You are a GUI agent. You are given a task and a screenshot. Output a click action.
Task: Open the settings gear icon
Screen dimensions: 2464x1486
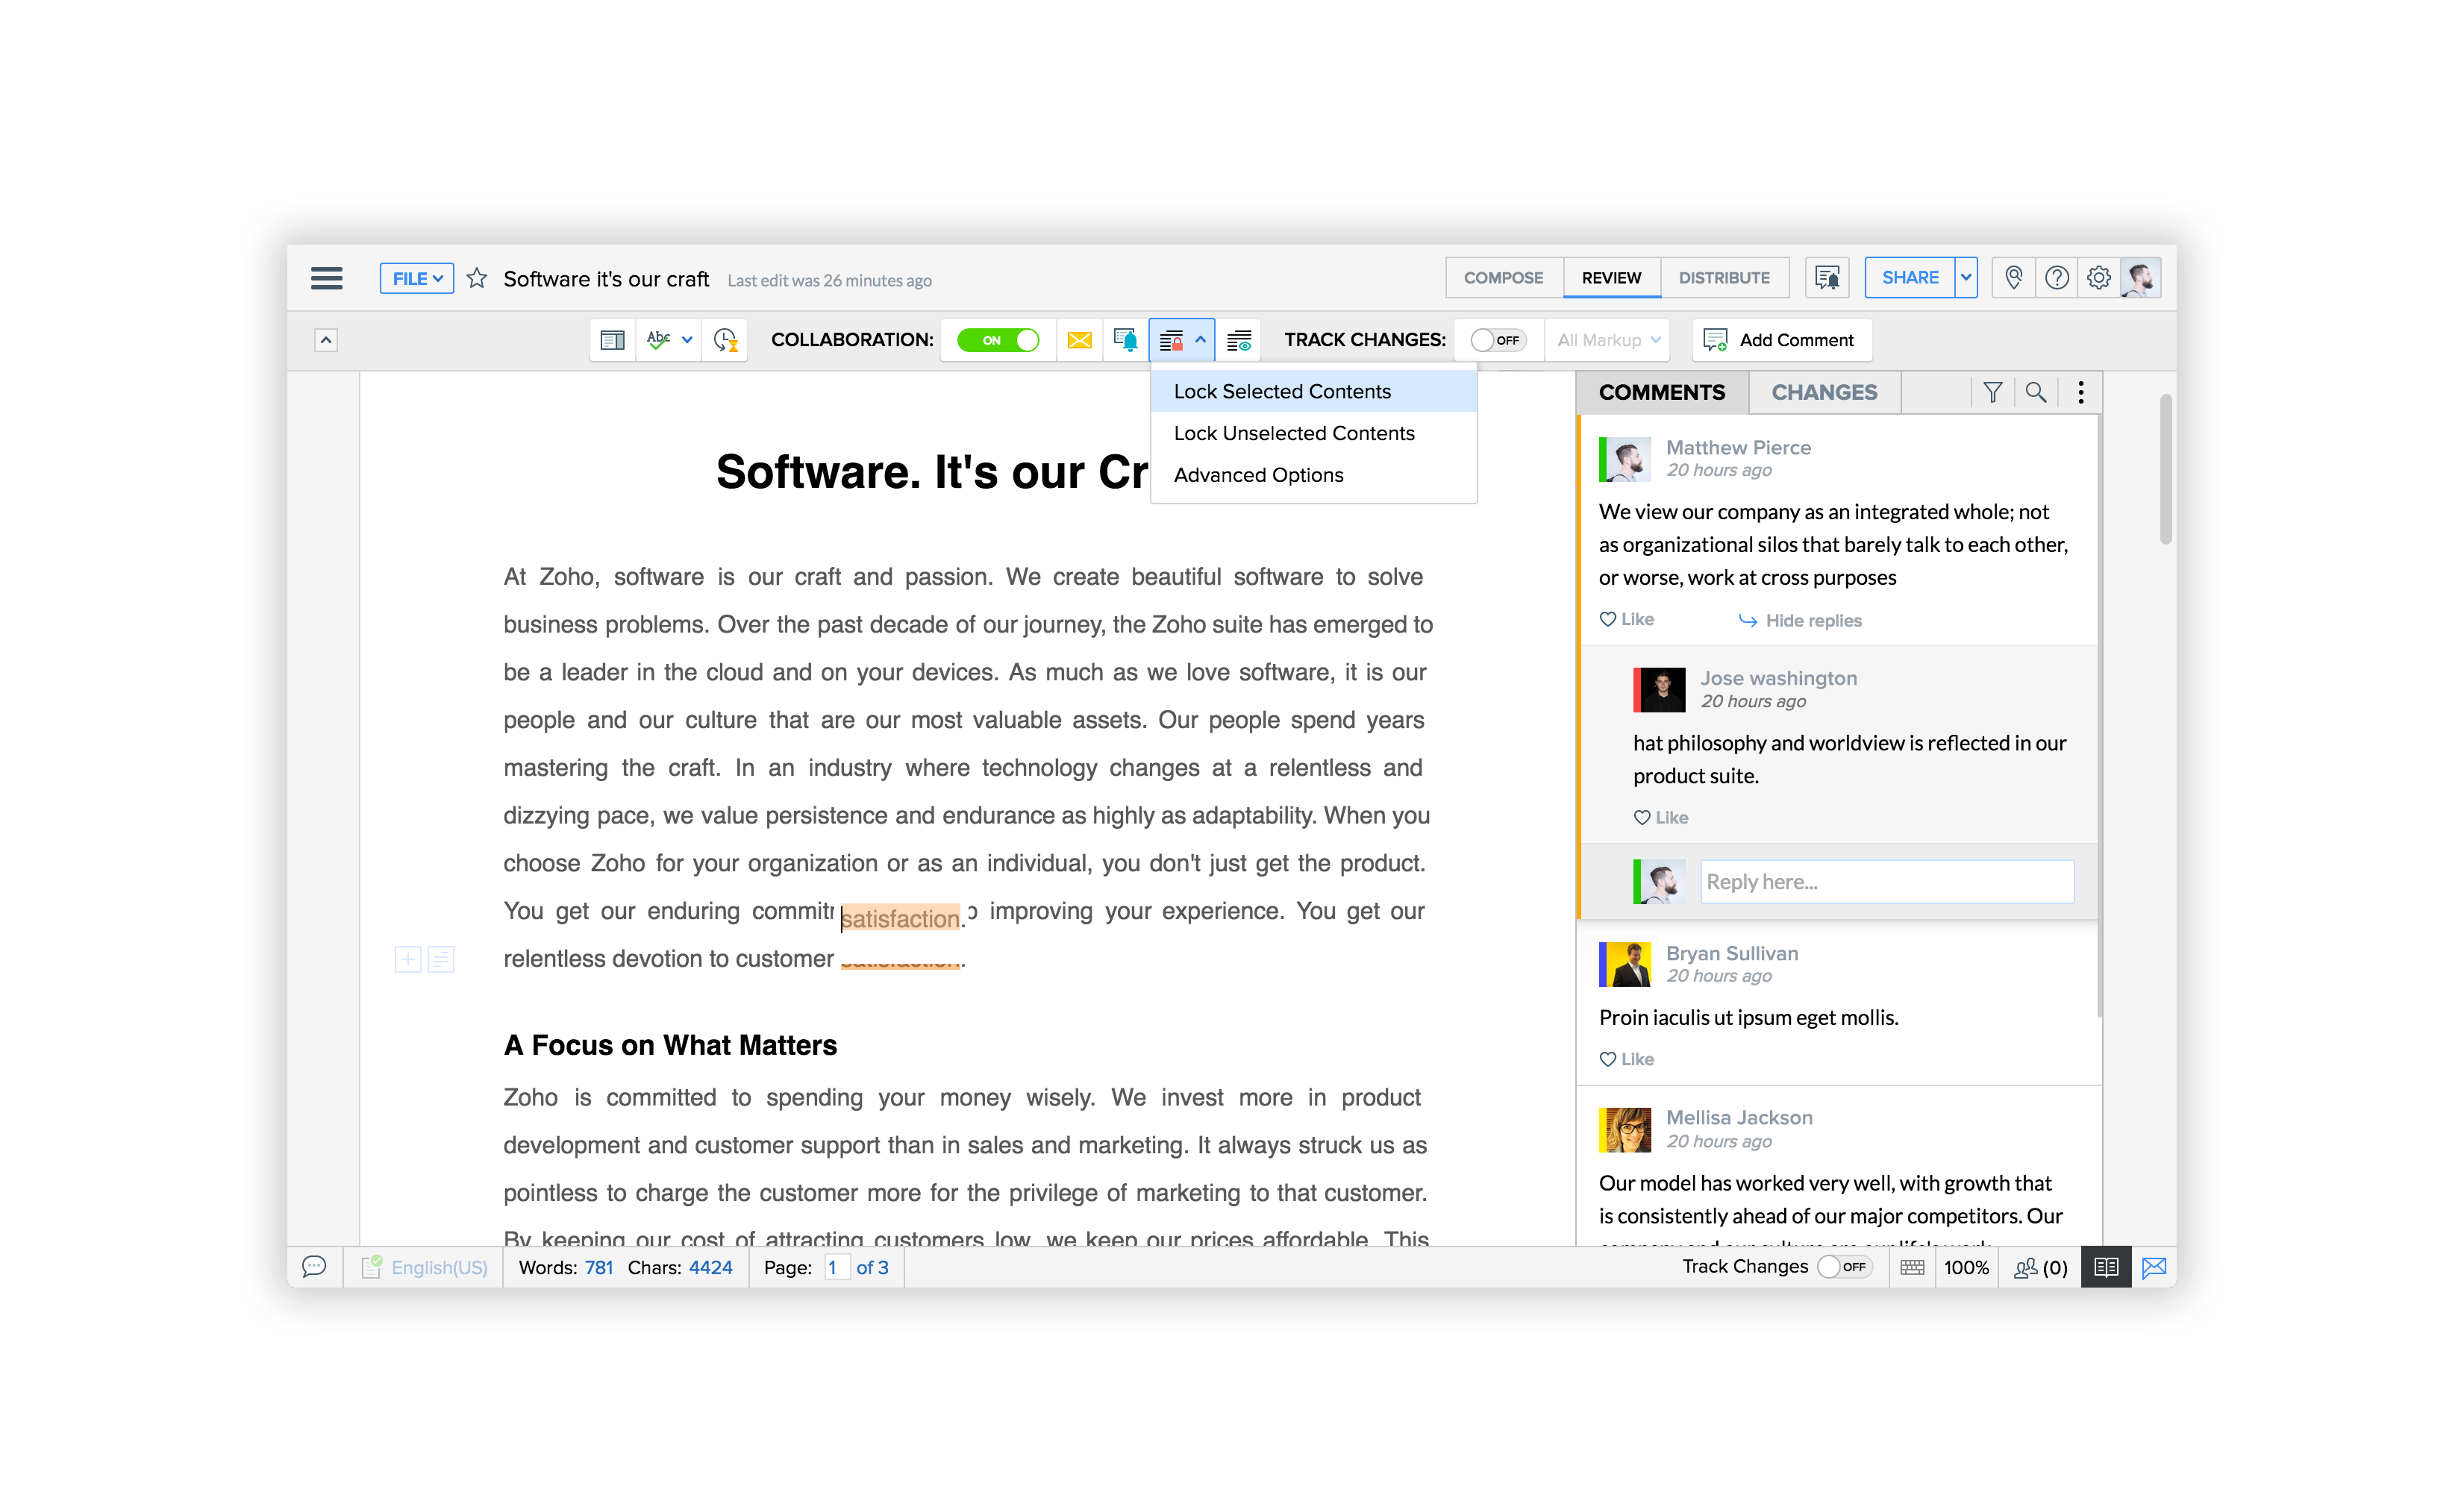(2098, 278)
